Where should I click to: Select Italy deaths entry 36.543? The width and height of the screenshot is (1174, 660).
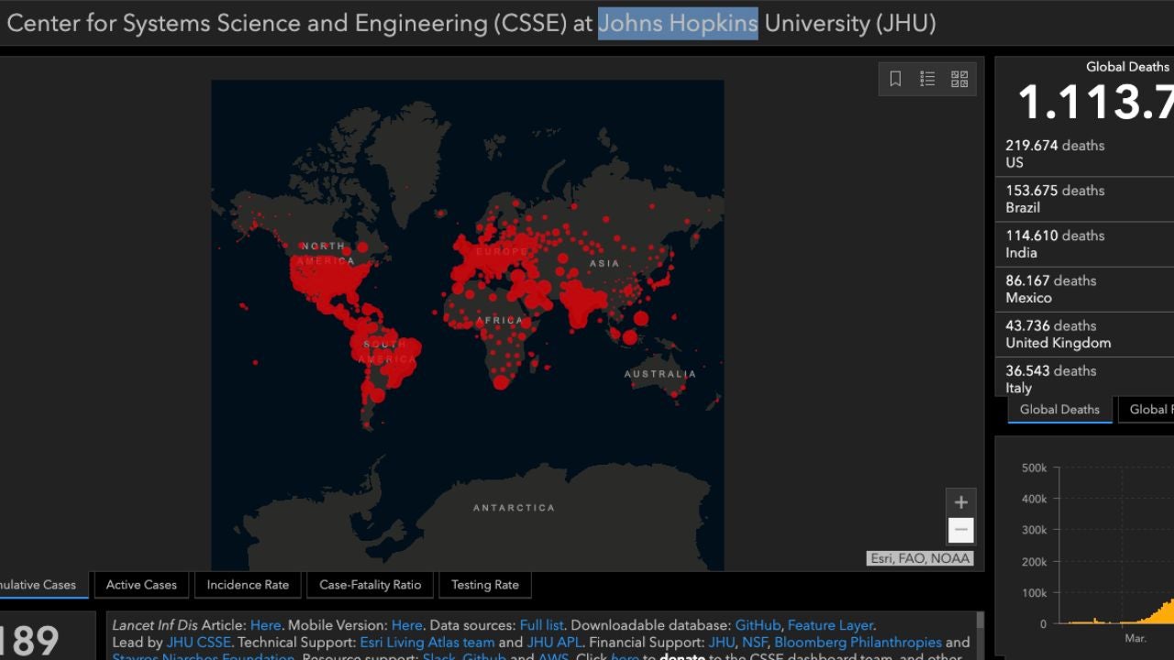[x=1084, y=378]
